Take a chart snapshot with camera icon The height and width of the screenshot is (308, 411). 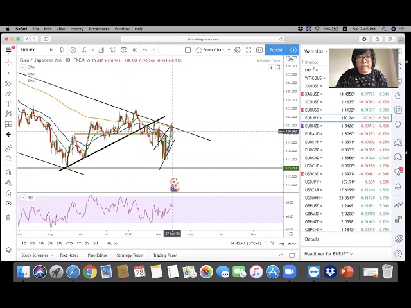click(259, 50)
